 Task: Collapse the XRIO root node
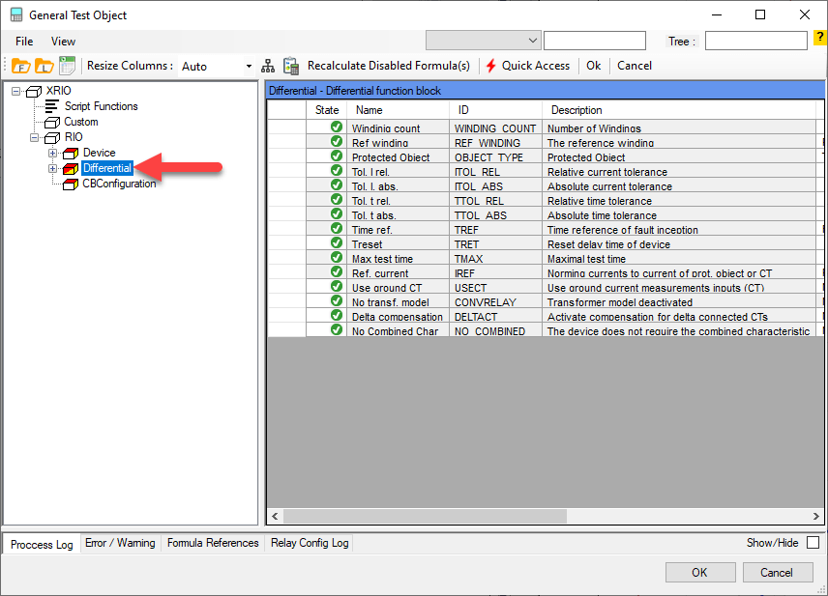[15, 91]
